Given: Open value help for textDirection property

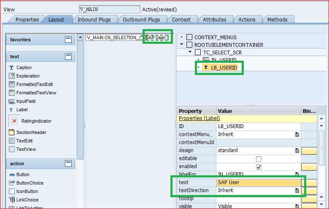Looking at the screenshot, I should [x=297, y=190].
